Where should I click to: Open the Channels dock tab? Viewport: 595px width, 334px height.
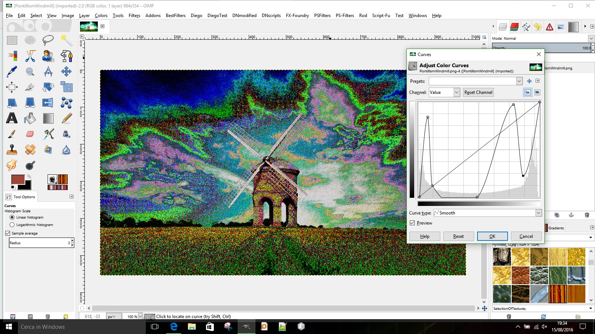click(x=514, y=27)
